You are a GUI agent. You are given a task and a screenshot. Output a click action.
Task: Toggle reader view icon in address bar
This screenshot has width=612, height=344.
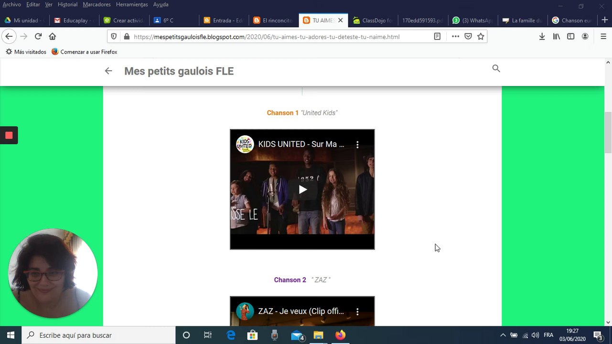437,36
